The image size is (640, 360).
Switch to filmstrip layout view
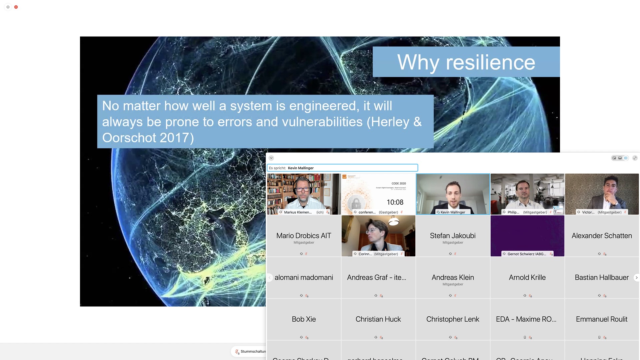click(620, 158)
